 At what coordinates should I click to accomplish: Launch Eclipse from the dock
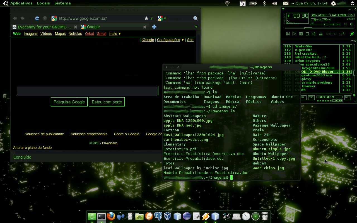(x=187, y=216)
